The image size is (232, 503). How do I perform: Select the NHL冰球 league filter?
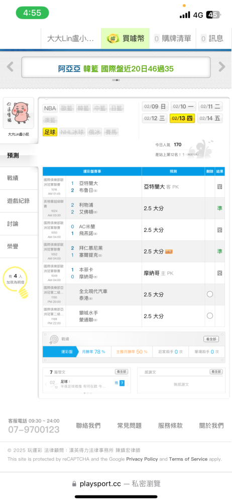pos(72,132)
